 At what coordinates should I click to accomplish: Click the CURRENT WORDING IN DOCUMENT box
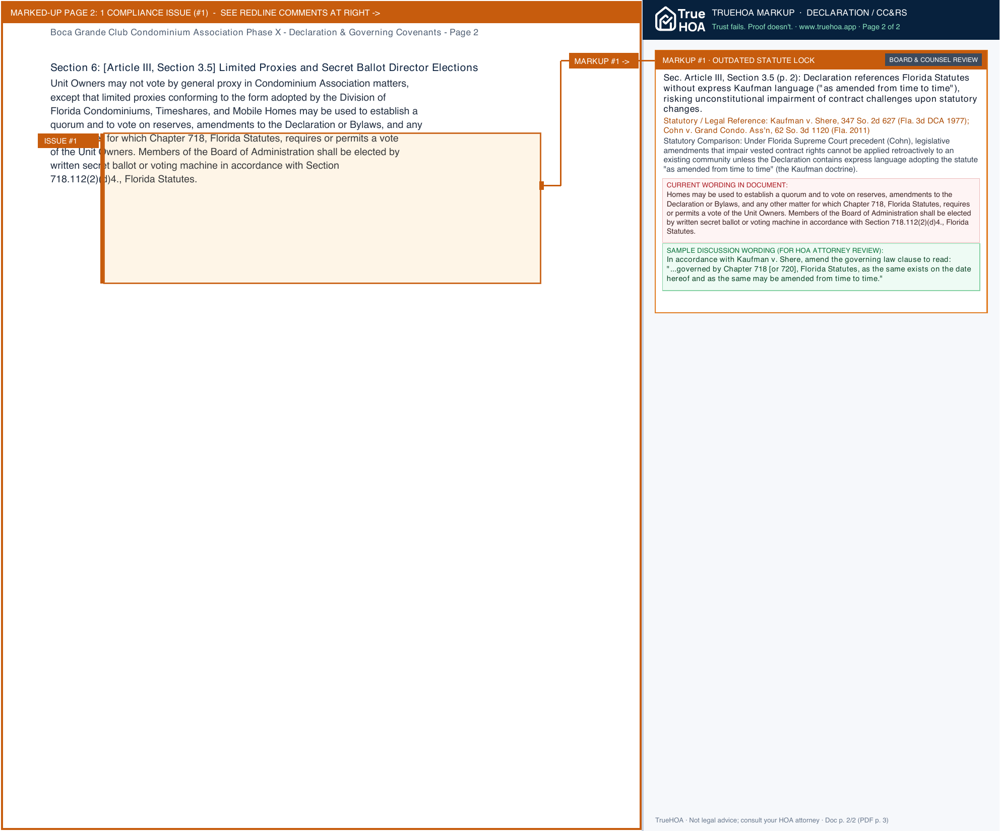[x=821, y=210]
